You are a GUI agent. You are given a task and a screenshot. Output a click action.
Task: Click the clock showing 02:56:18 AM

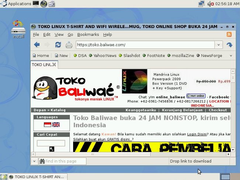point(227,4)
